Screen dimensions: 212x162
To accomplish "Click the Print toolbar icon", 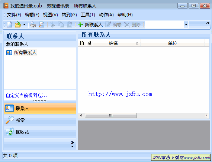I will click(x=33, y=25).
